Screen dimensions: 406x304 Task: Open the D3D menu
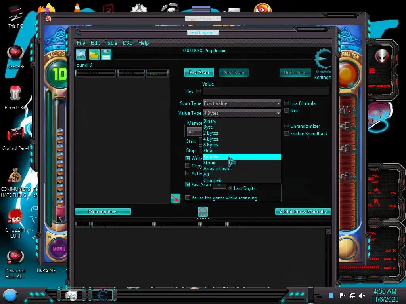tap(128, 43)
